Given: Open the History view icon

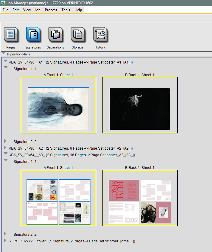Looking at the screenshot, I should click(x=100, y=35).
